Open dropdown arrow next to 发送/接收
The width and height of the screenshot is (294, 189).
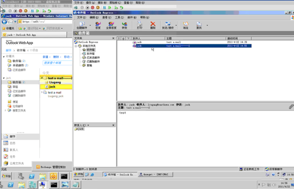(176, 25)
